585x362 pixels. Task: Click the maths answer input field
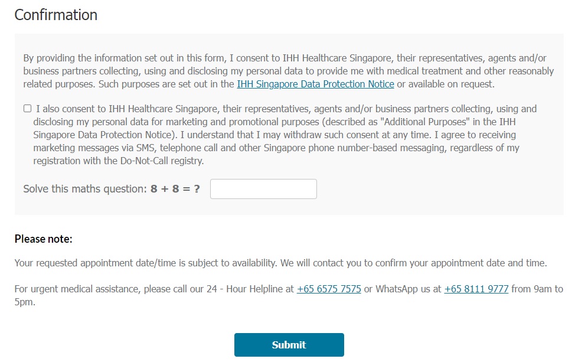263,189
